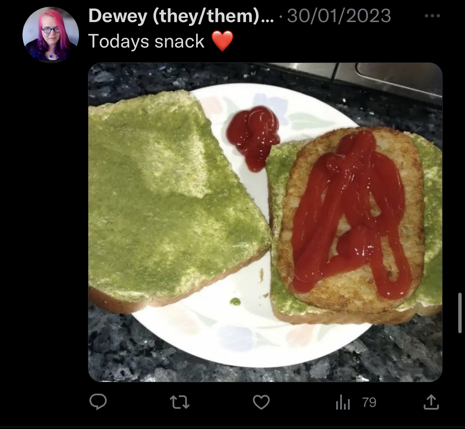Click the ketchup-covered hash brown in the photo
Viewport: 465px width, 429px height.
coord(352,219)
